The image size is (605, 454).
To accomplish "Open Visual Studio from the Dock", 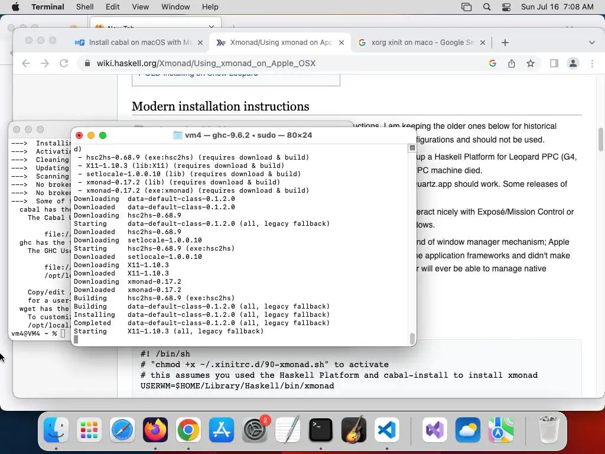I will [x=435, y=430].
